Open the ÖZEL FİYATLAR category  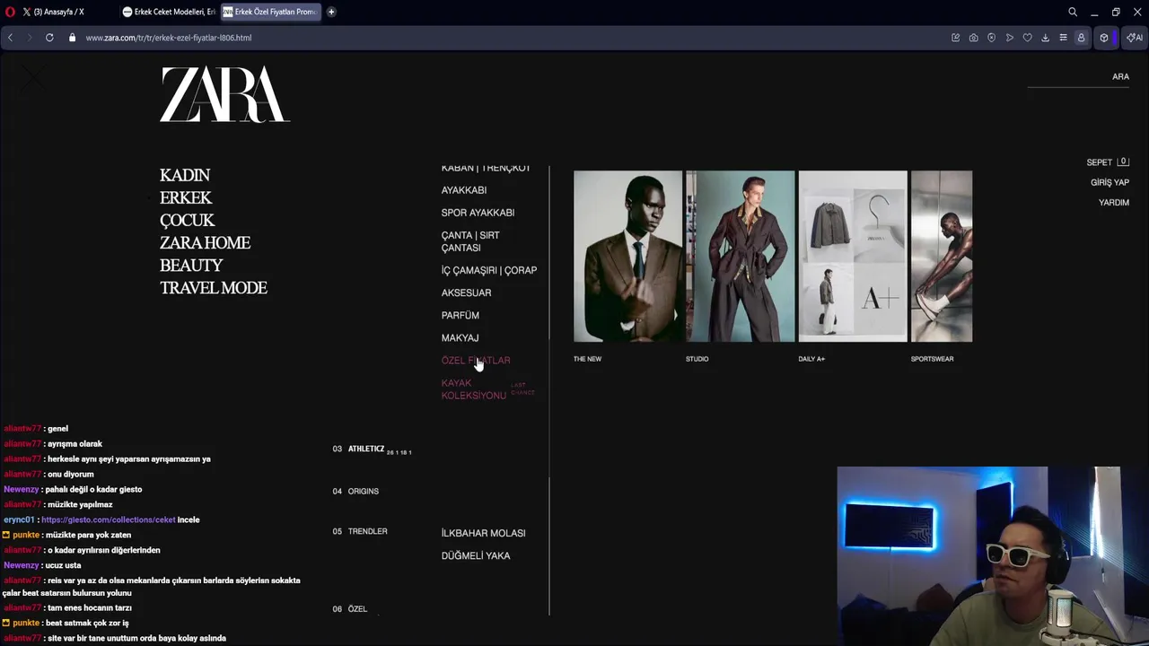[476, 360]
